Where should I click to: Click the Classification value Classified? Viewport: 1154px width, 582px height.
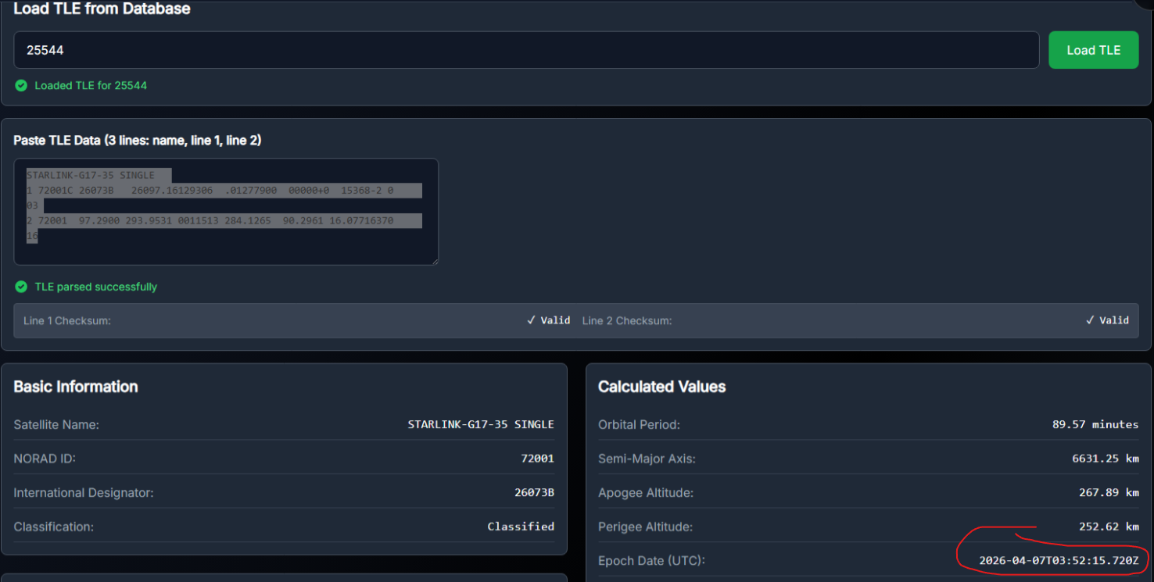click(x=520, y=527)
